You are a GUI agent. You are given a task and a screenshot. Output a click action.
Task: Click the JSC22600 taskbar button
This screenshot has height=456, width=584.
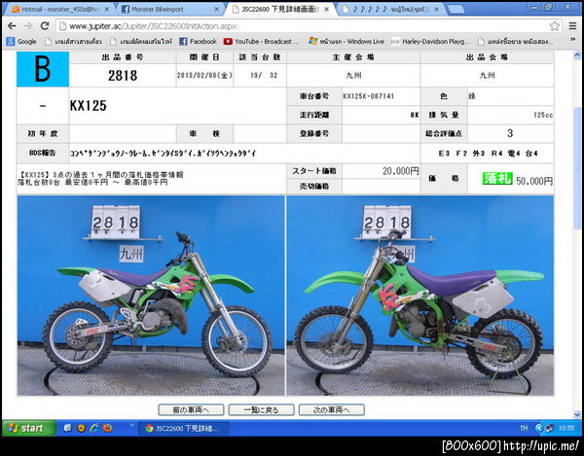(184, 429)
